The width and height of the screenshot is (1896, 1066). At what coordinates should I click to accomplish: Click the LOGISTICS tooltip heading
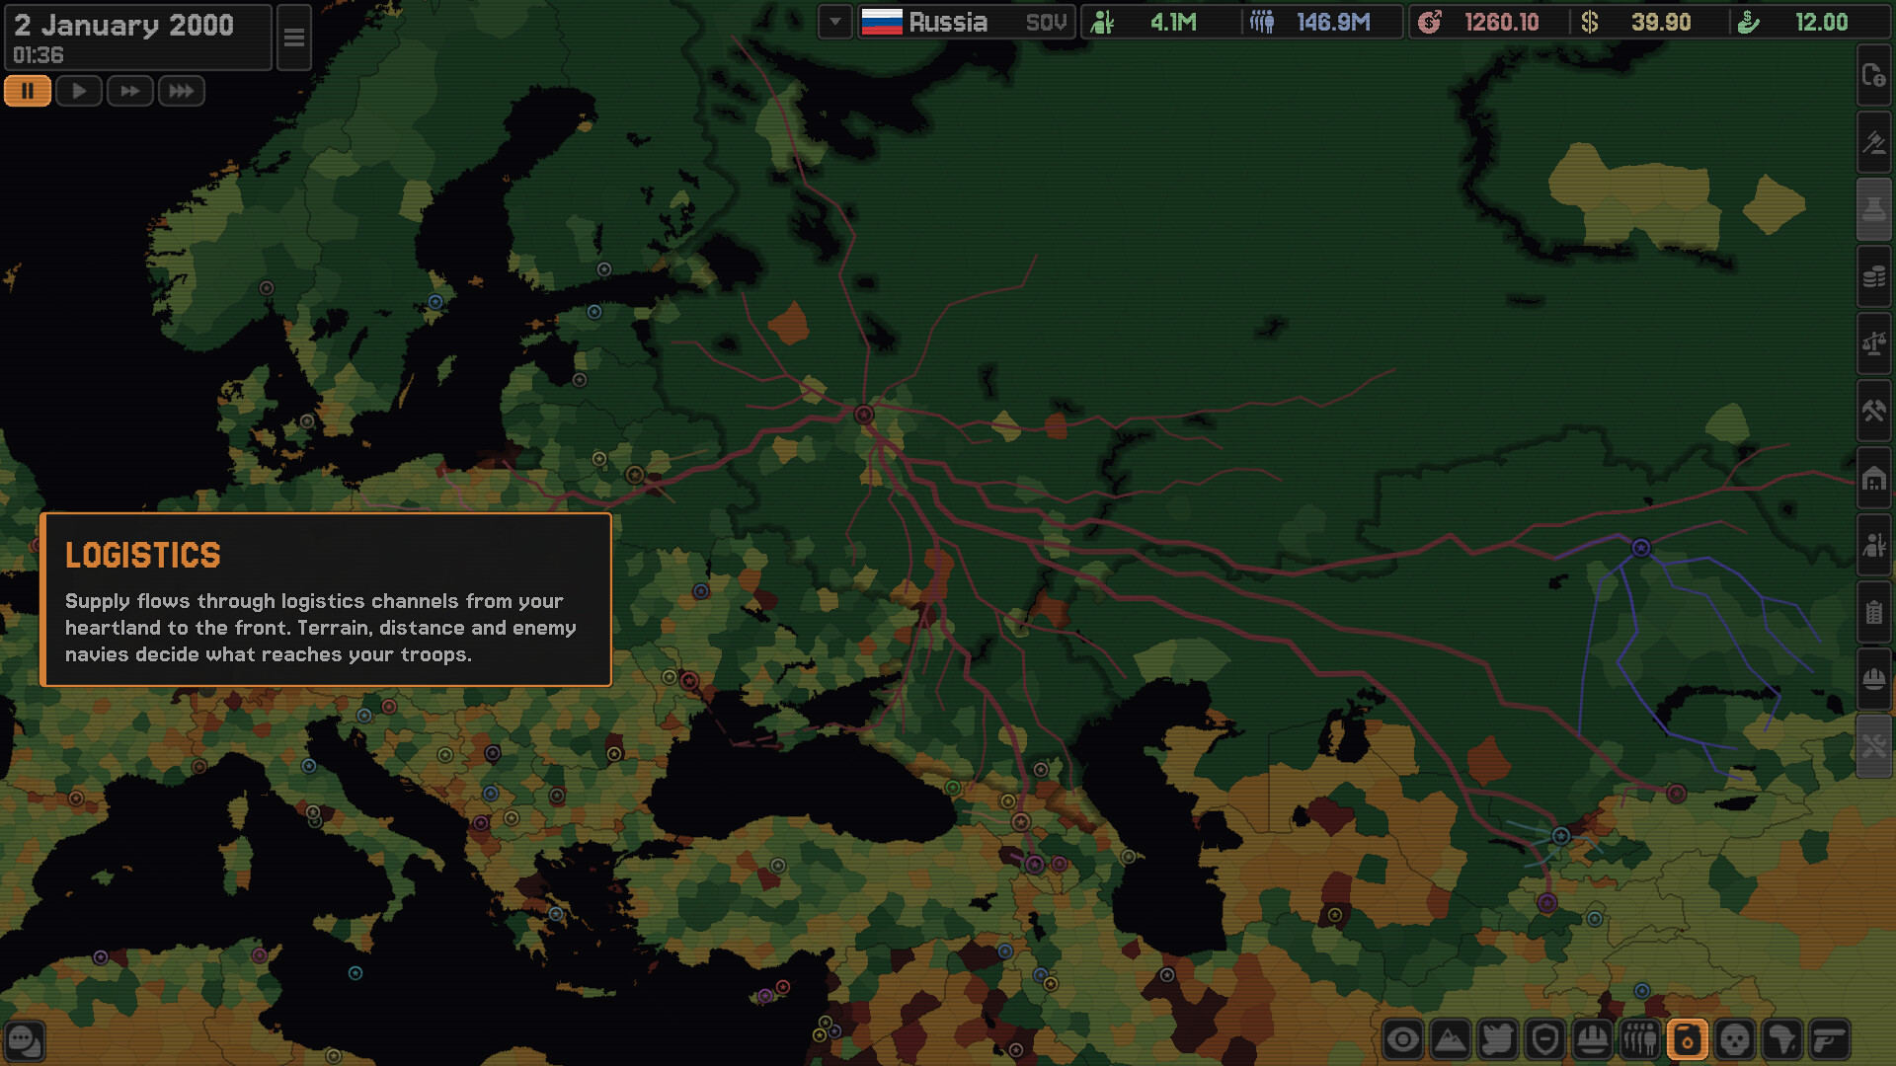click(143, 556)
